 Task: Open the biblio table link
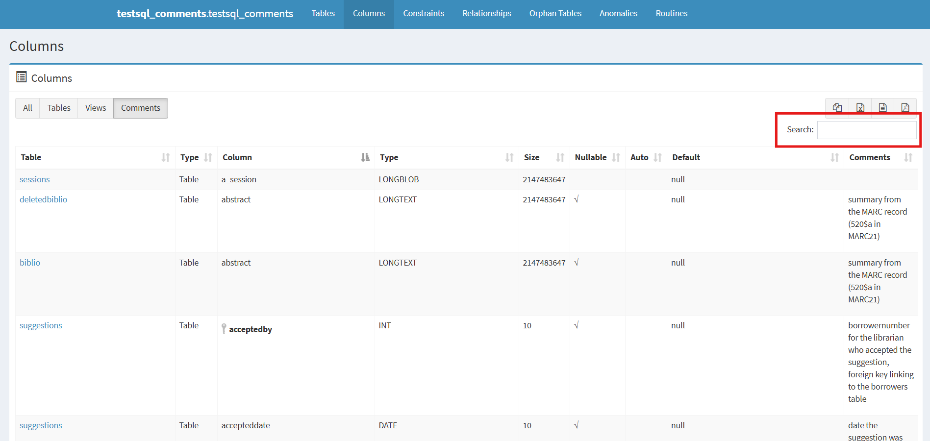30,263
